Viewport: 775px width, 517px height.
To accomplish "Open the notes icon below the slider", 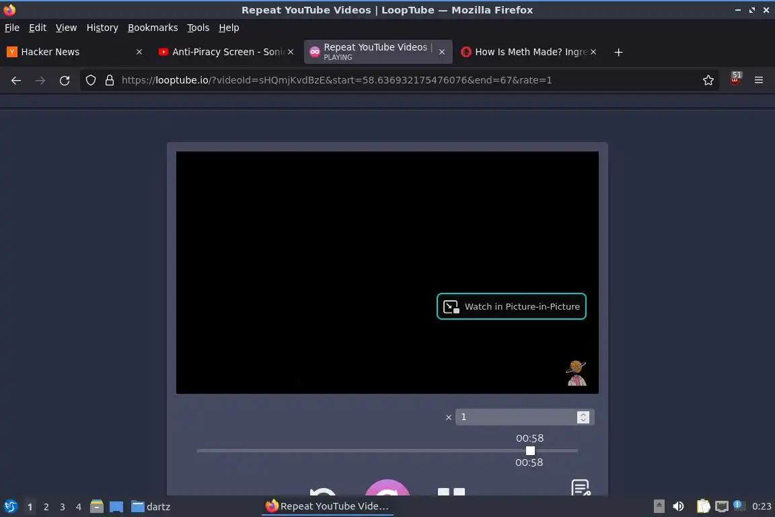I will pyautogui.click(x=581, y=487).
